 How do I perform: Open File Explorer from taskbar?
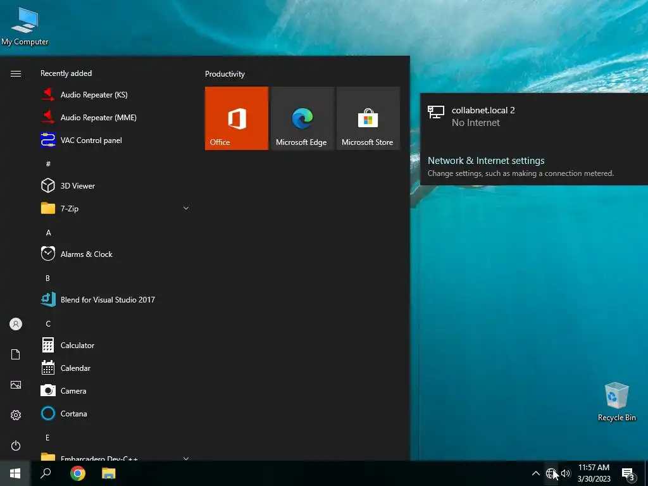[x=109, y=473]
